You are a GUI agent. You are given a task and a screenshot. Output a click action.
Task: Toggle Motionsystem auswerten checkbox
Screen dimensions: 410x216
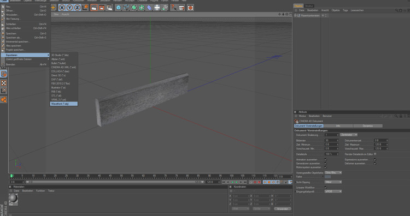[x=326, y=167]
